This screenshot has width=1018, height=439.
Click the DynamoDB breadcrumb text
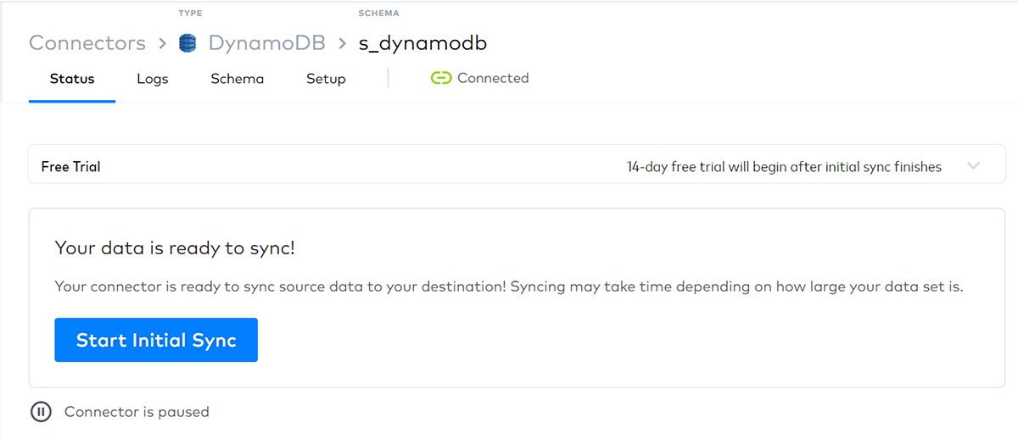[x=266, y=43]
